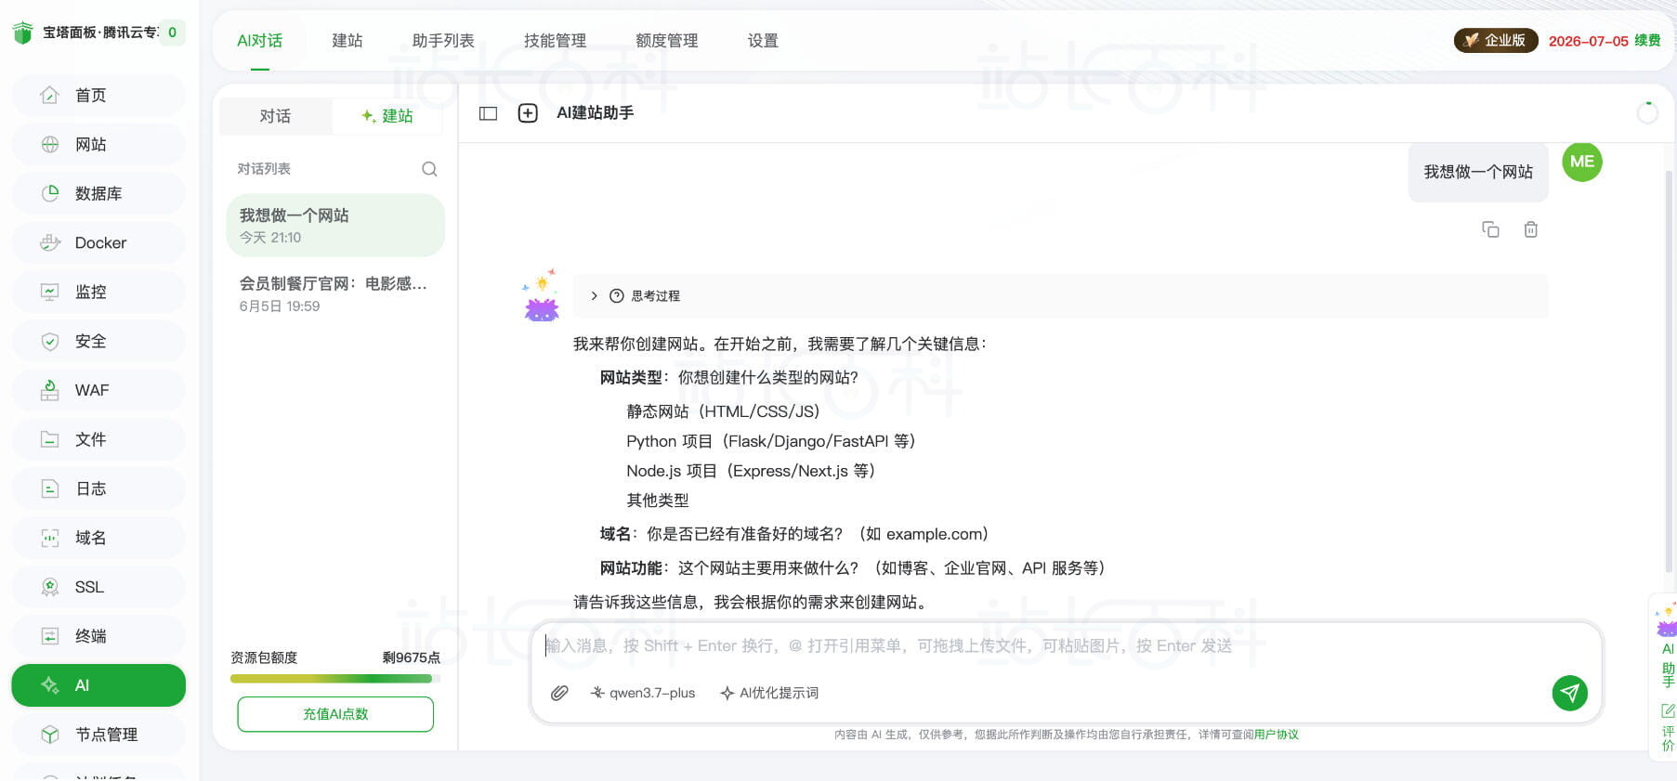
Task: Select the green 建站 sub-tab
Action: point(387,116)
